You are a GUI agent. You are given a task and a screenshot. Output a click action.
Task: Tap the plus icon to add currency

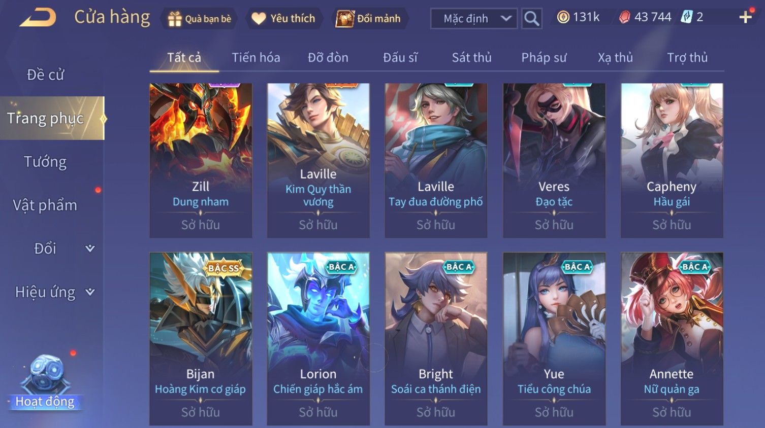point(745,17)
